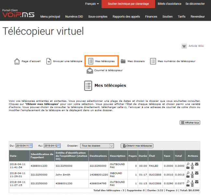Download the John Smith inbound fax
The image size is (211, 195).
(x=192, y=173)
